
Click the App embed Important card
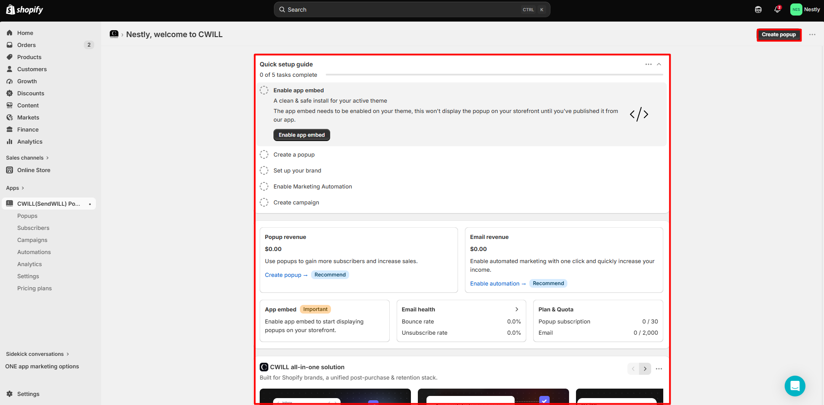tap(325, 321)
